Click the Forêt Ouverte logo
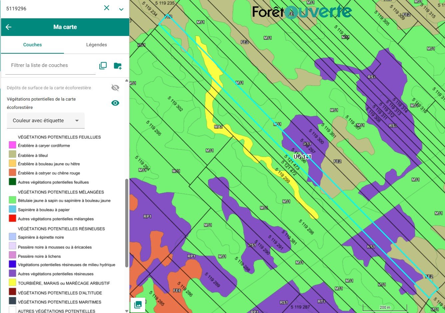Viewport: 445px width, 313px height. [x=302, y=12]
